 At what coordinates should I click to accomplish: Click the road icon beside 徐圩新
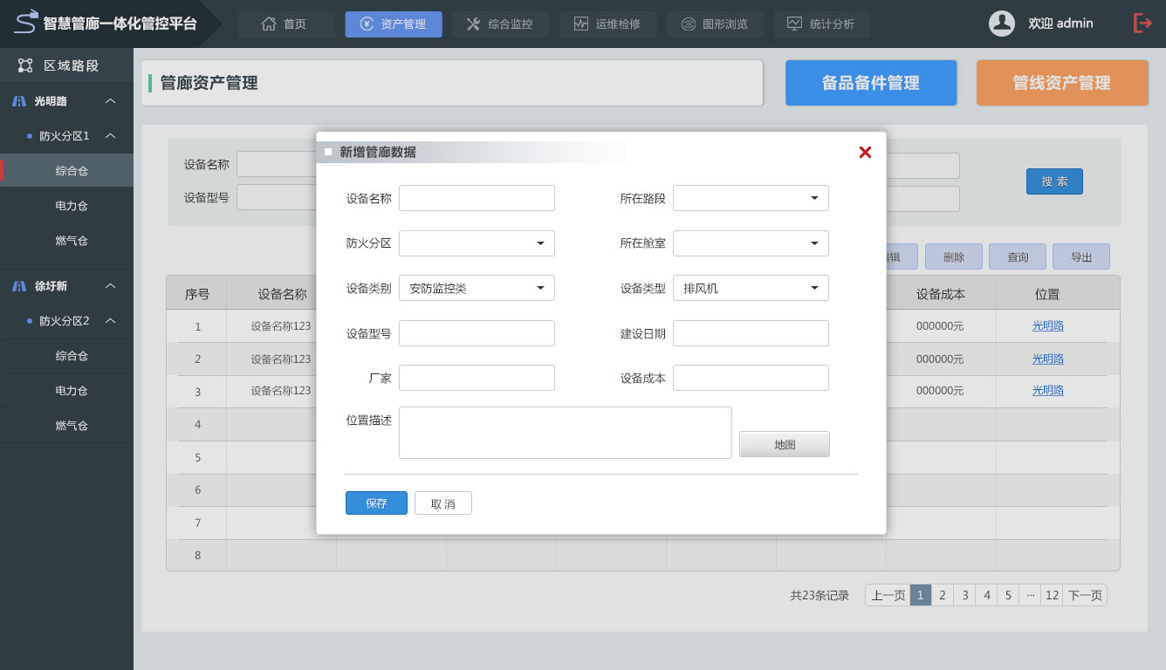pos(19,286)
